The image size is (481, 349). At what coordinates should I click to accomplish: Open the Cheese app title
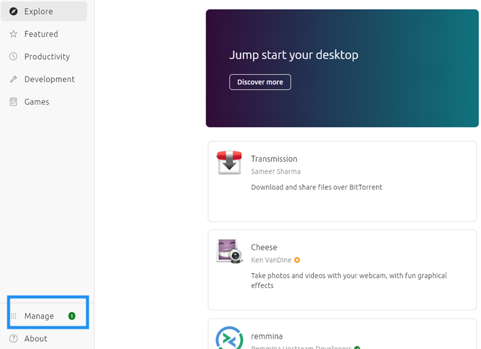click(x=264, y=247)
